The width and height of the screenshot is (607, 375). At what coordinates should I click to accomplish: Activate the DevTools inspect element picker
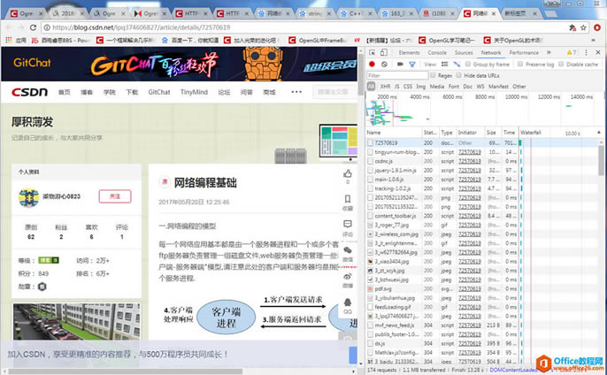pyautogui.click(x=372, y=53)
